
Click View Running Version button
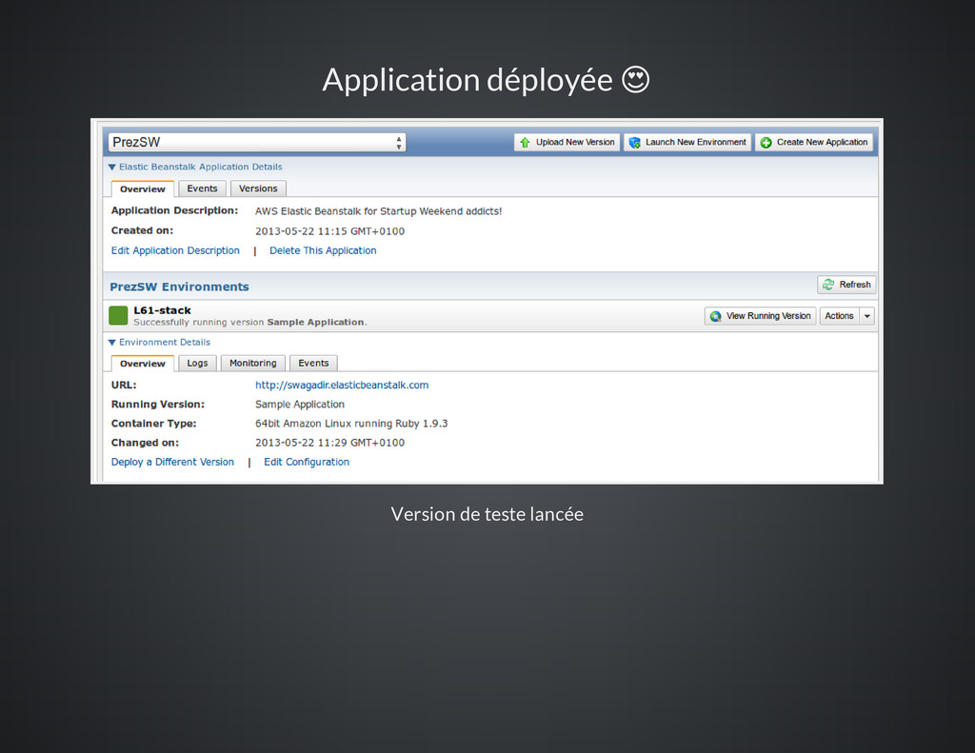coord(760,316)
